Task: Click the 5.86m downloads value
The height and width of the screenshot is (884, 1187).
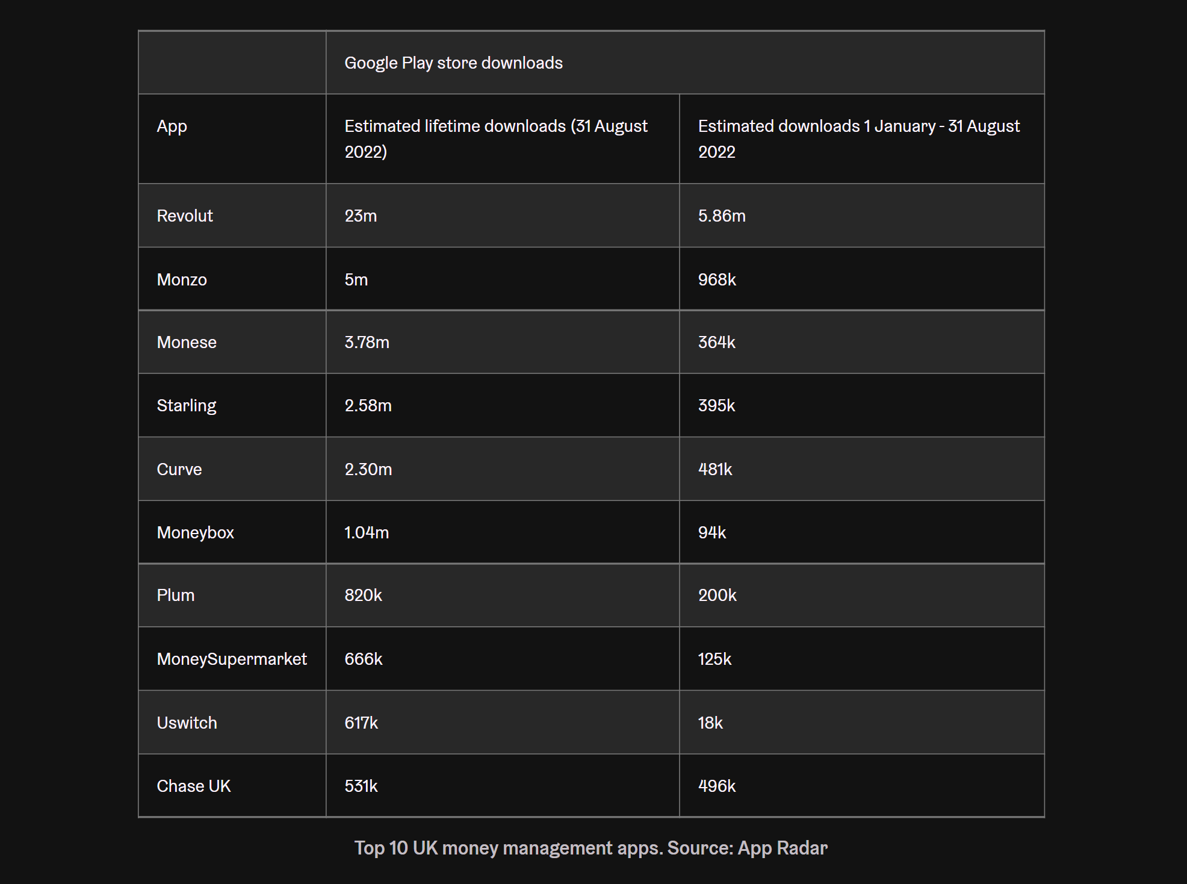Action: click(722, 216)
